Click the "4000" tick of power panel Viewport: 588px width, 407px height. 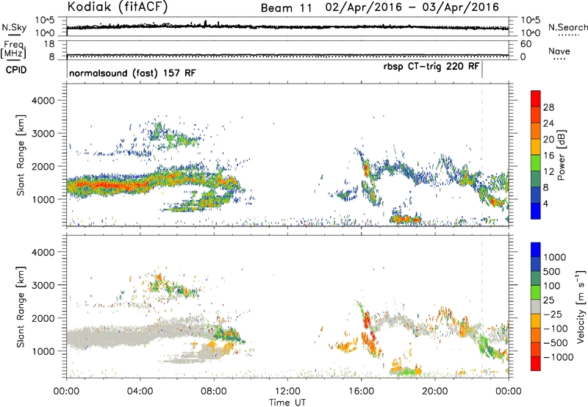coord(43,101)
